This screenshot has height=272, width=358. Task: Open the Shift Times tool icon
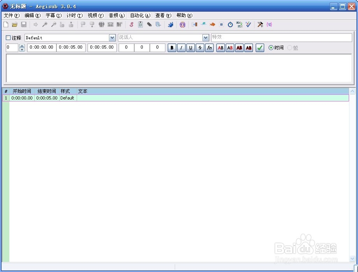click(x=195, y=24)
